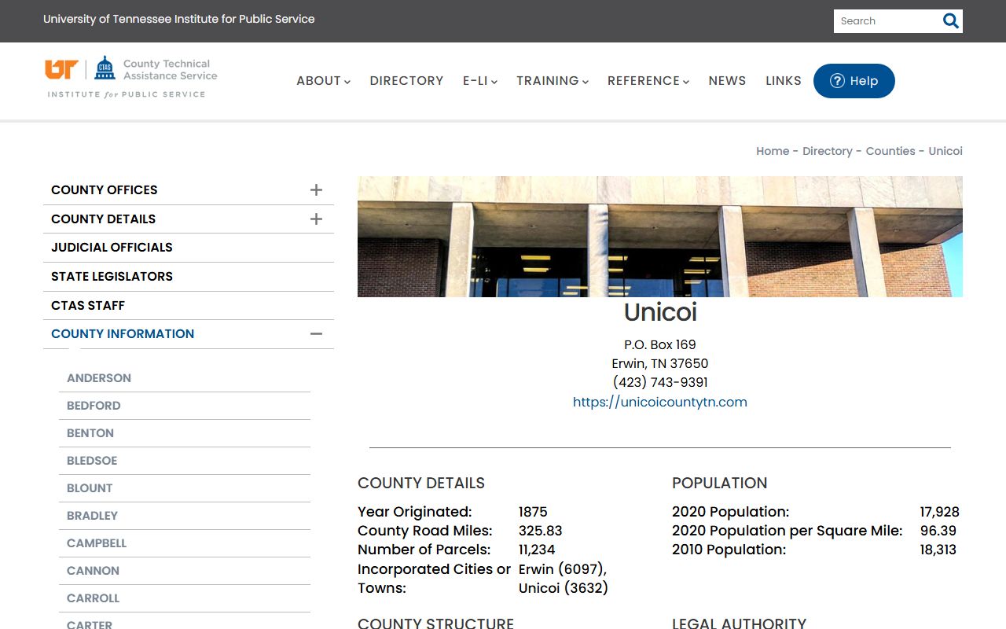Go to Directory breadcrumb

828,151
